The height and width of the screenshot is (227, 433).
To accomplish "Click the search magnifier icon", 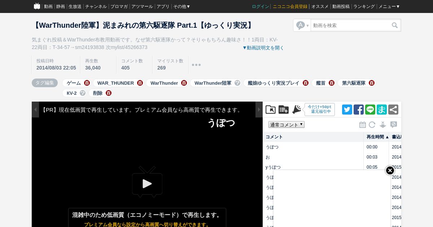I will pyautogui.click(x=395, y=25).
